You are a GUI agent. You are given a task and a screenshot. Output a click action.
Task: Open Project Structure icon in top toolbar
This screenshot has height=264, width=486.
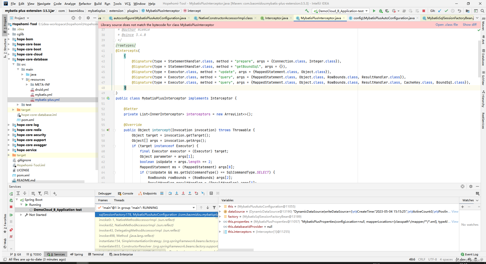[x=468, y=11]
